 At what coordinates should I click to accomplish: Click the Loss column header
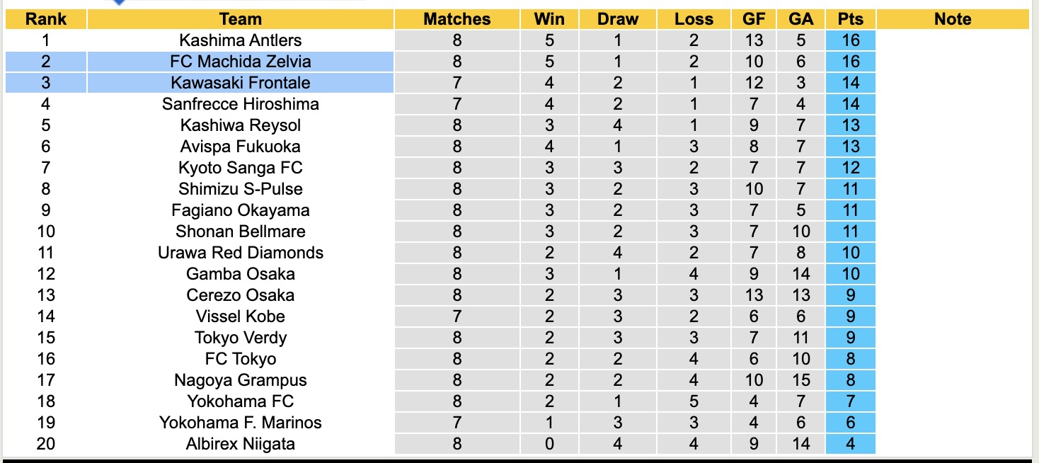pos(694,19)
